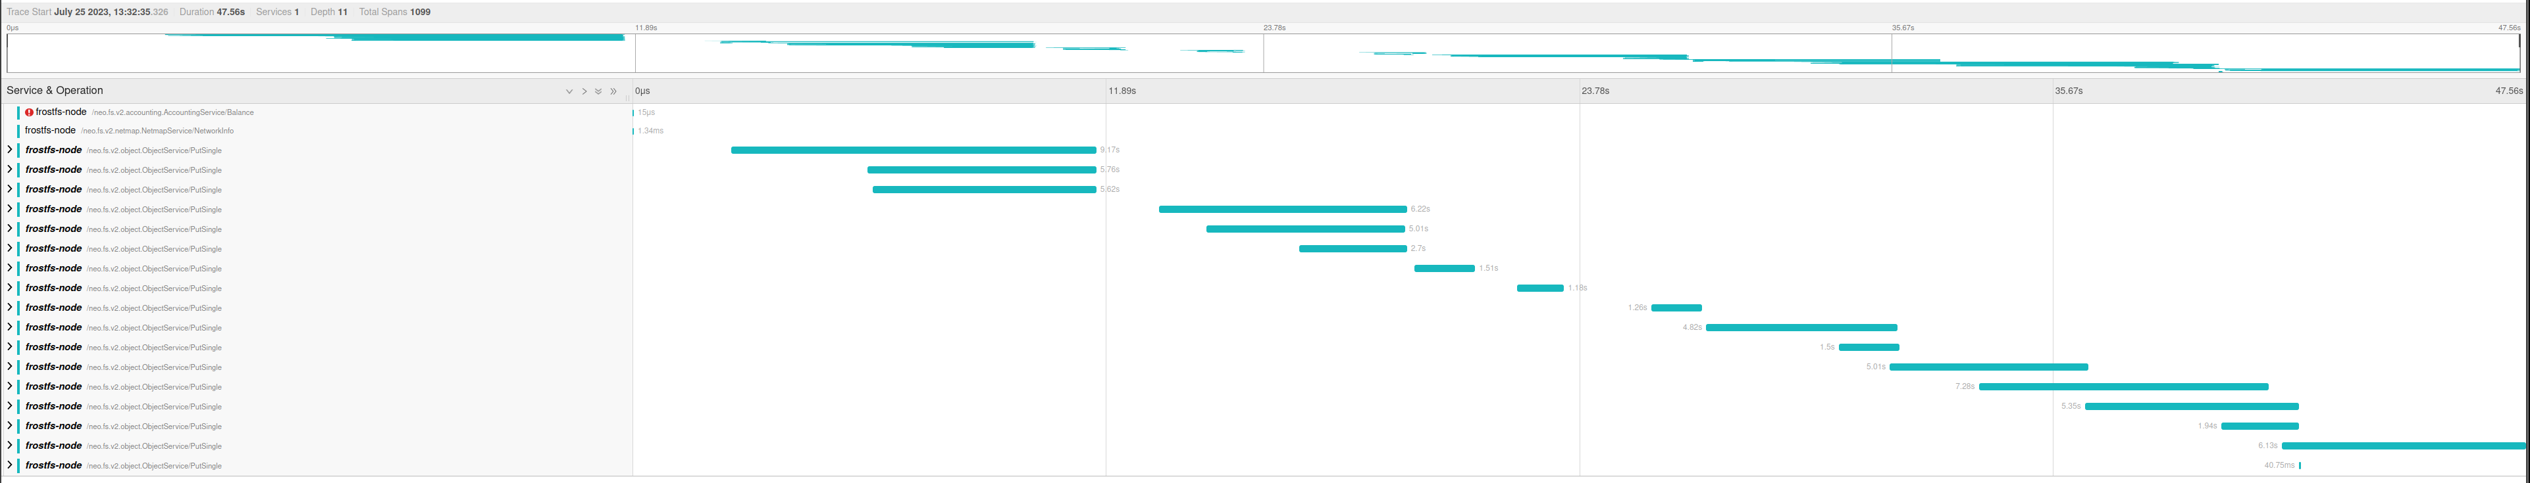Select the 1.26s PutSingle span bar
This screenshot has height=483, width=2530.
coord(1676,308)
